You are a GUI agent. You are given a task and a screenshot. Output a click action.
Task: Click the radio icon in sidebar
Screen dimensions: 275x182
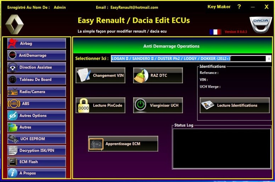(12, 92)
